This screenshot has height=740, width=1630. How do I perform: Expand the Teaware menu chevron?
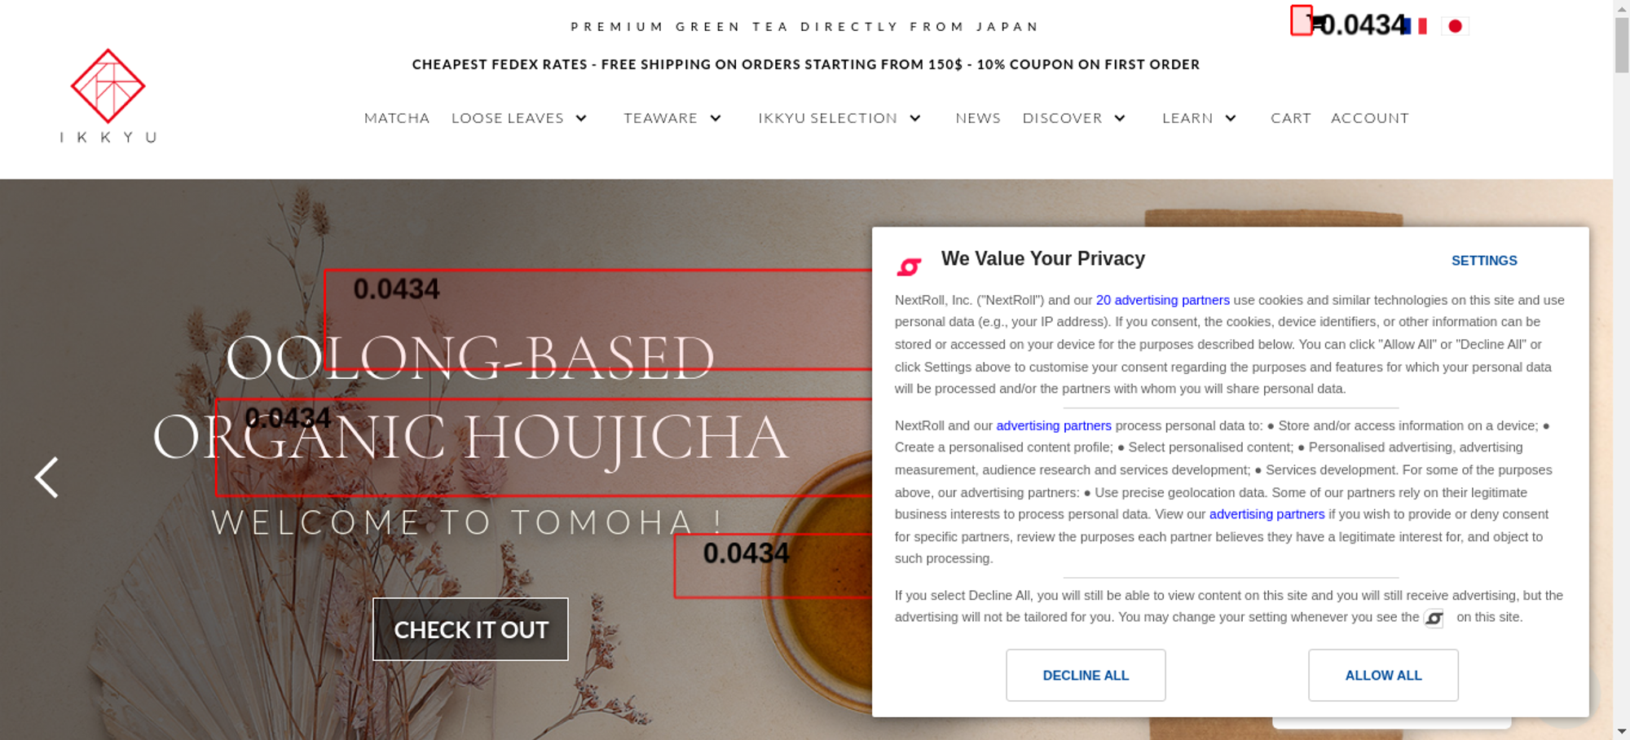tap(716, 118)
